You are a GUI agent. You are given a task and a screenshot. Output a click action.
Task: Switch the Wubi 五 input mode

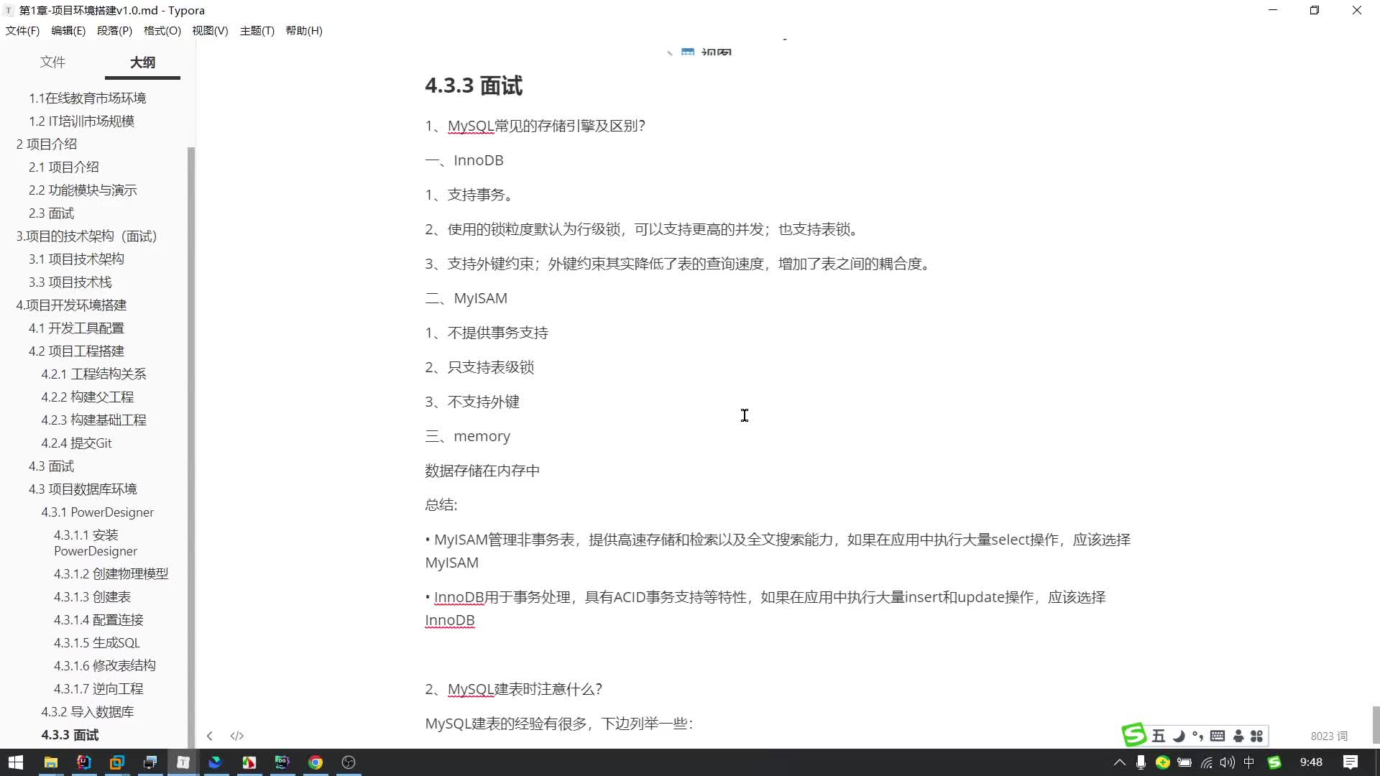pyautogui.click(x=1158, y=736)
